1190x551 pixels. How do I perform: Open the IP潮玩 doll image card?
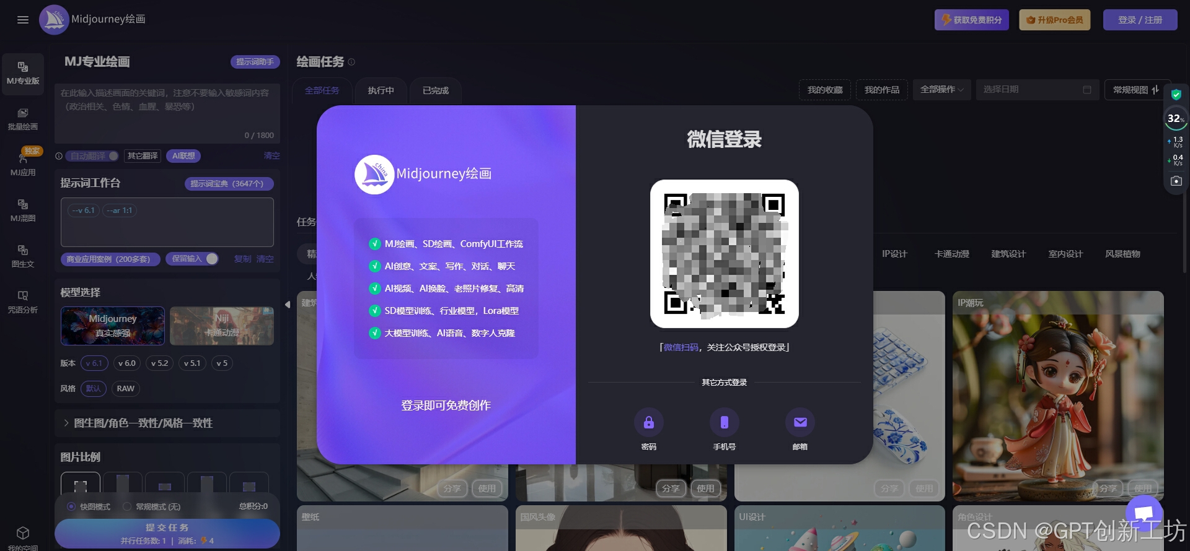[1058, 396]
